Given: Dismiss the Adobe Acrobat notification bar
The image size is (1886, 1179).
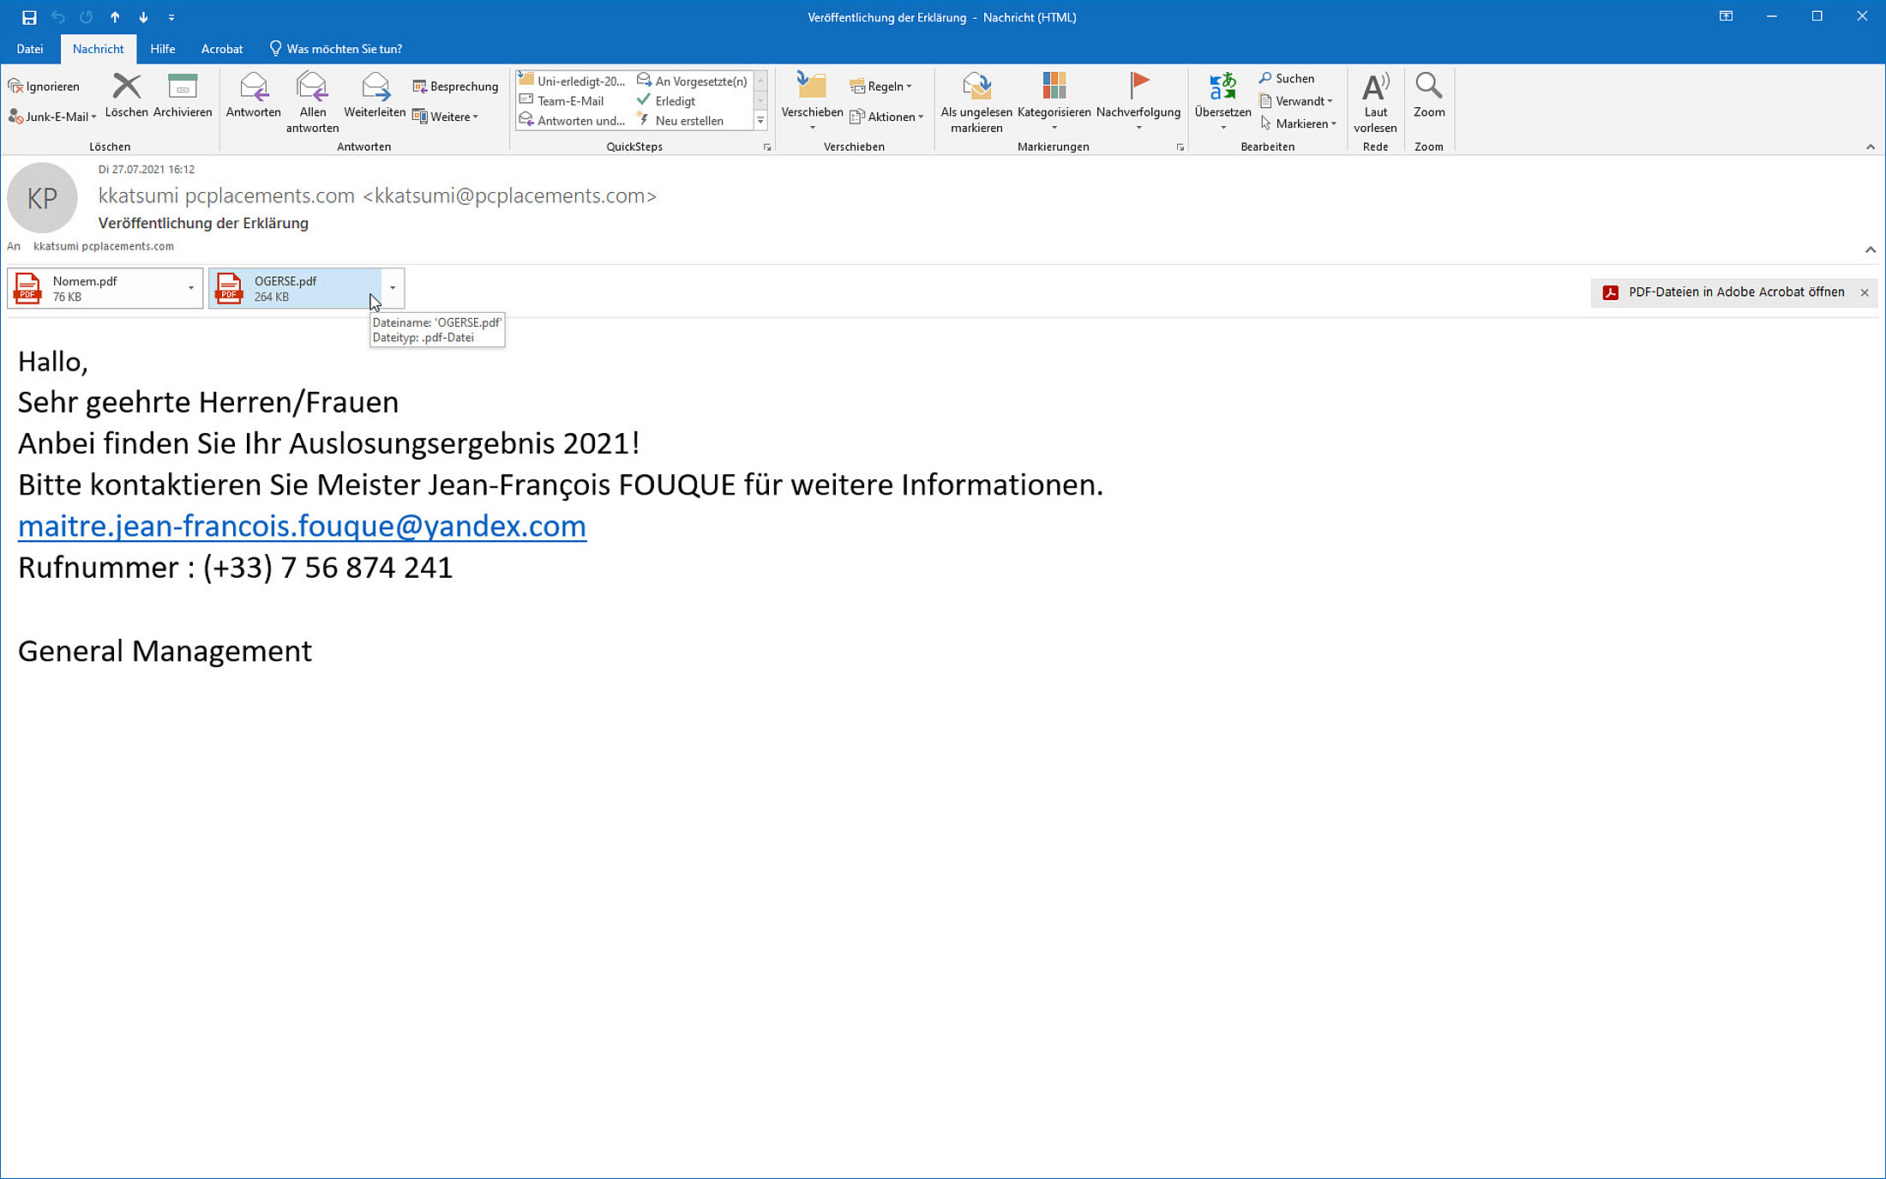Looking at the screenshot, I should click(x=1865, y=292).
